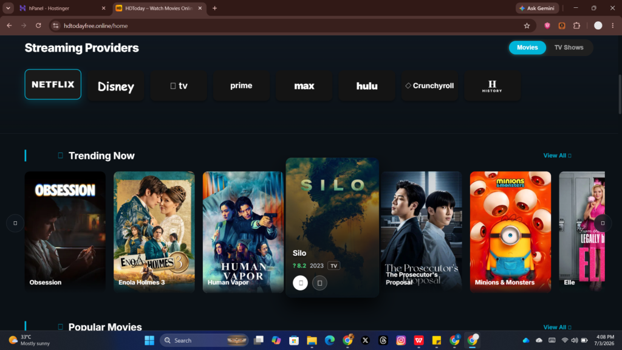Select the Disney streaming provider
Viewport: 622px width, 350px height.
[x=116, y=86]
